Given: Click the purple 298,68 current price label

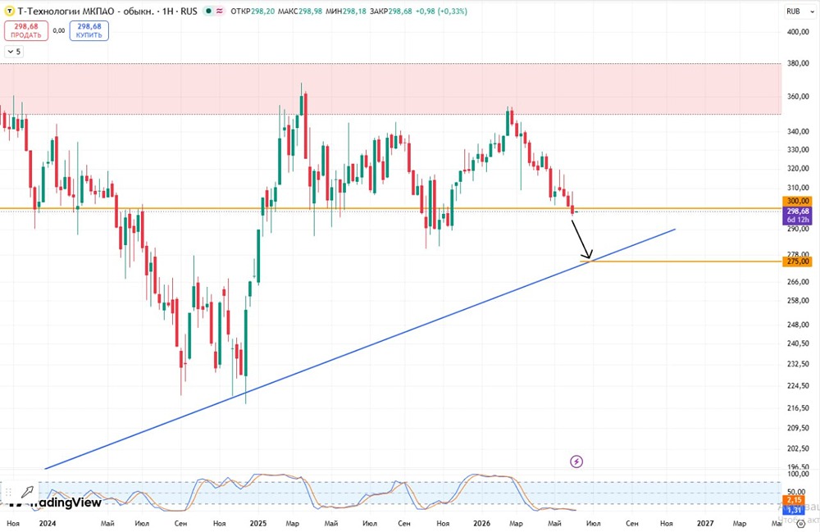Looking at the screenshot, I should (798, 215).
